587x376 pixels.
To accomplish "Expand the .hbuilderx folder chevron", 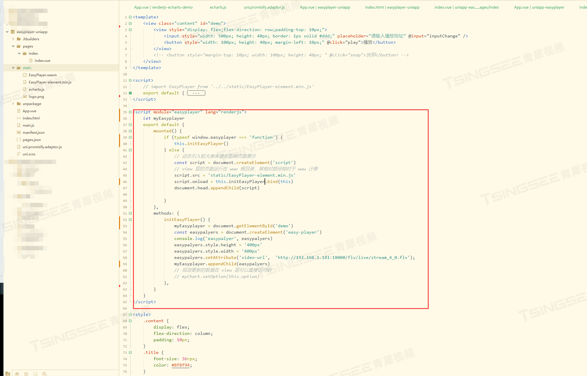I will coord(13,39).
